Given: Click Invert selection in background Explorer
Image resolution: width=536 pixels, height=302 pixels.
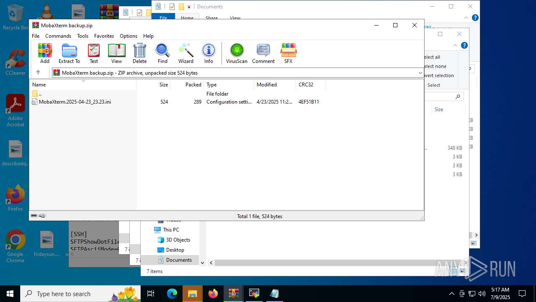Looking at the screenshot, I should [x=439, y=75].
